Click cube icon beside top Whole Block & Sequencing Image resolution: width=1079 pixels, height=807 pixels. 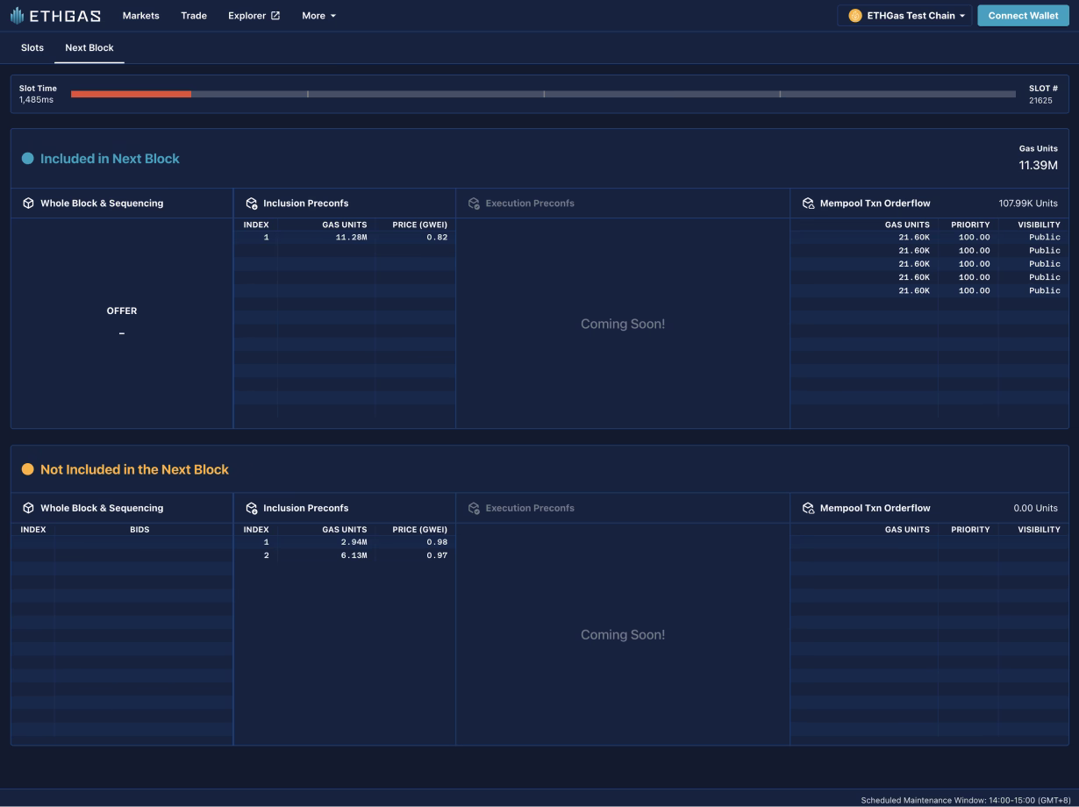coord(28,204)
